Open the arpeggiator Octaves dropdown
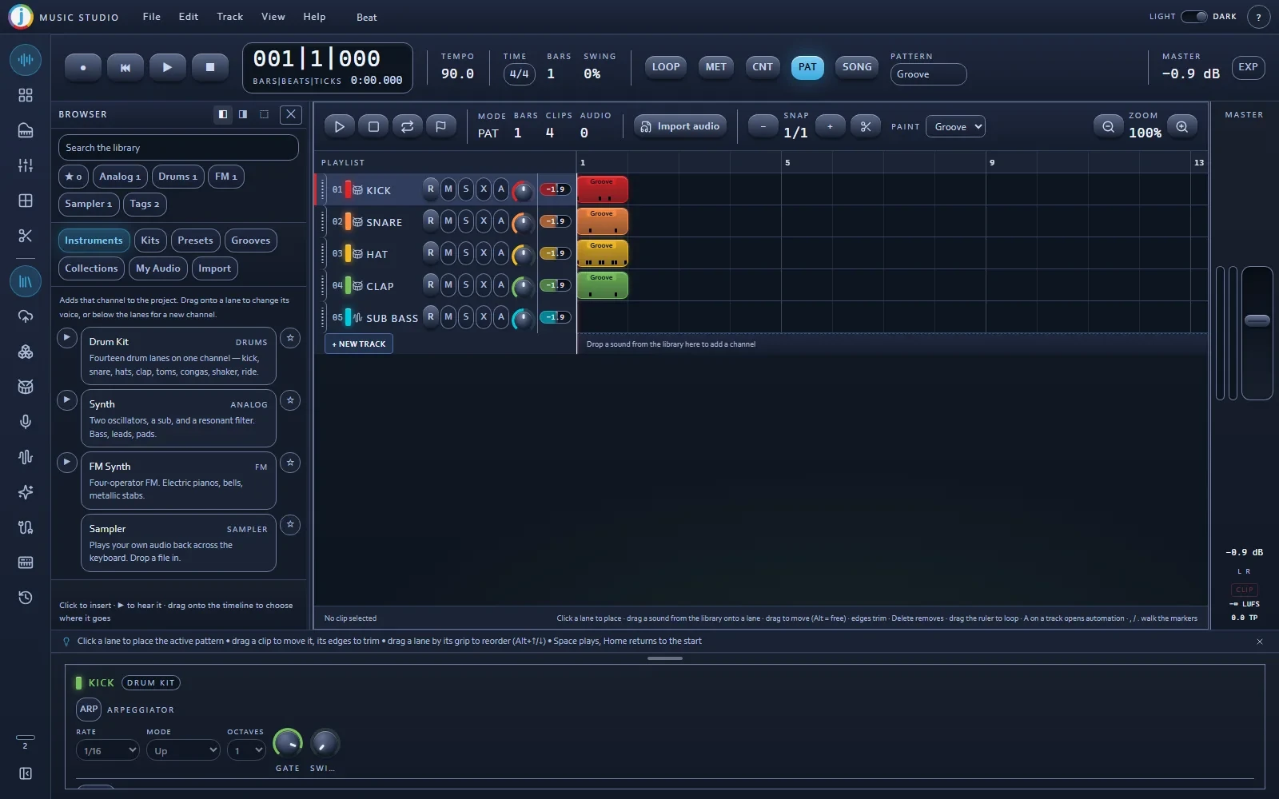 pyautogui.click(x=246, y=751)
